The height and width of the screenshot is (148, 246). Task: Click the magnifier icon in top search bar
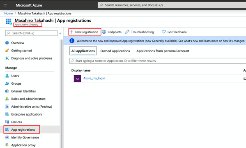pyautogui.click(x=101, y=5)
